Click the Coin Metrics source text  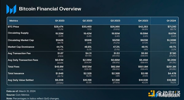(x=22, y=95)
